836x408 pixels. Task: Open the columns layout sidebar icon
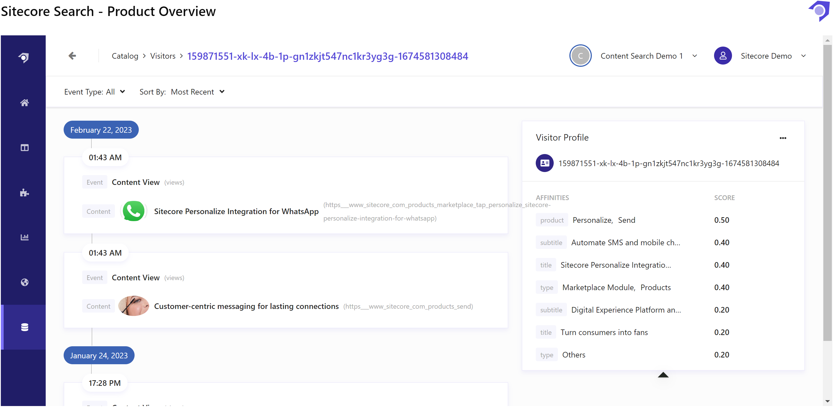tap(24, 148)
